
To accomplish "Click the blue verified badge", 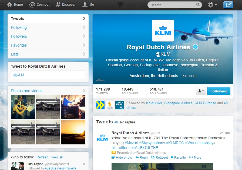I will coord(195,47).
